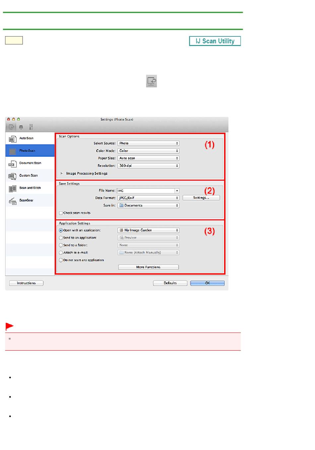Screen dimensions: 315x450
Task: Click the None (Attach Manually) dropdown
Action: (148, 253)
